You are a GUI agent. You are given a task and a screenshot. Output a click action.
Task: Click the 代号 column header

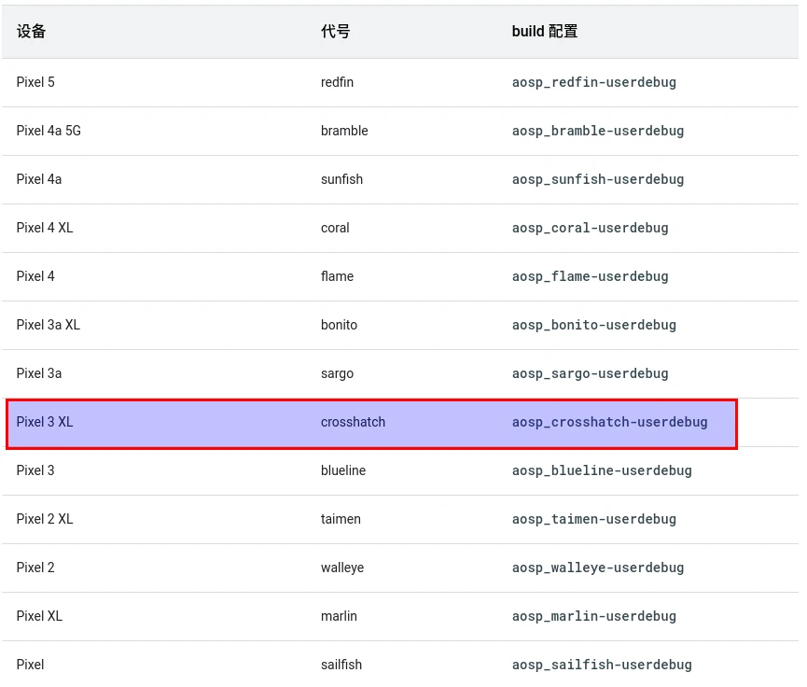coord(335,32)
